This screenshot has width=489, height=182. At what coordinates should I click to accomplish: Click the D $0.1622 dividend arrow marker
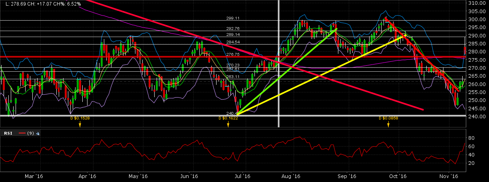(228, 125)
